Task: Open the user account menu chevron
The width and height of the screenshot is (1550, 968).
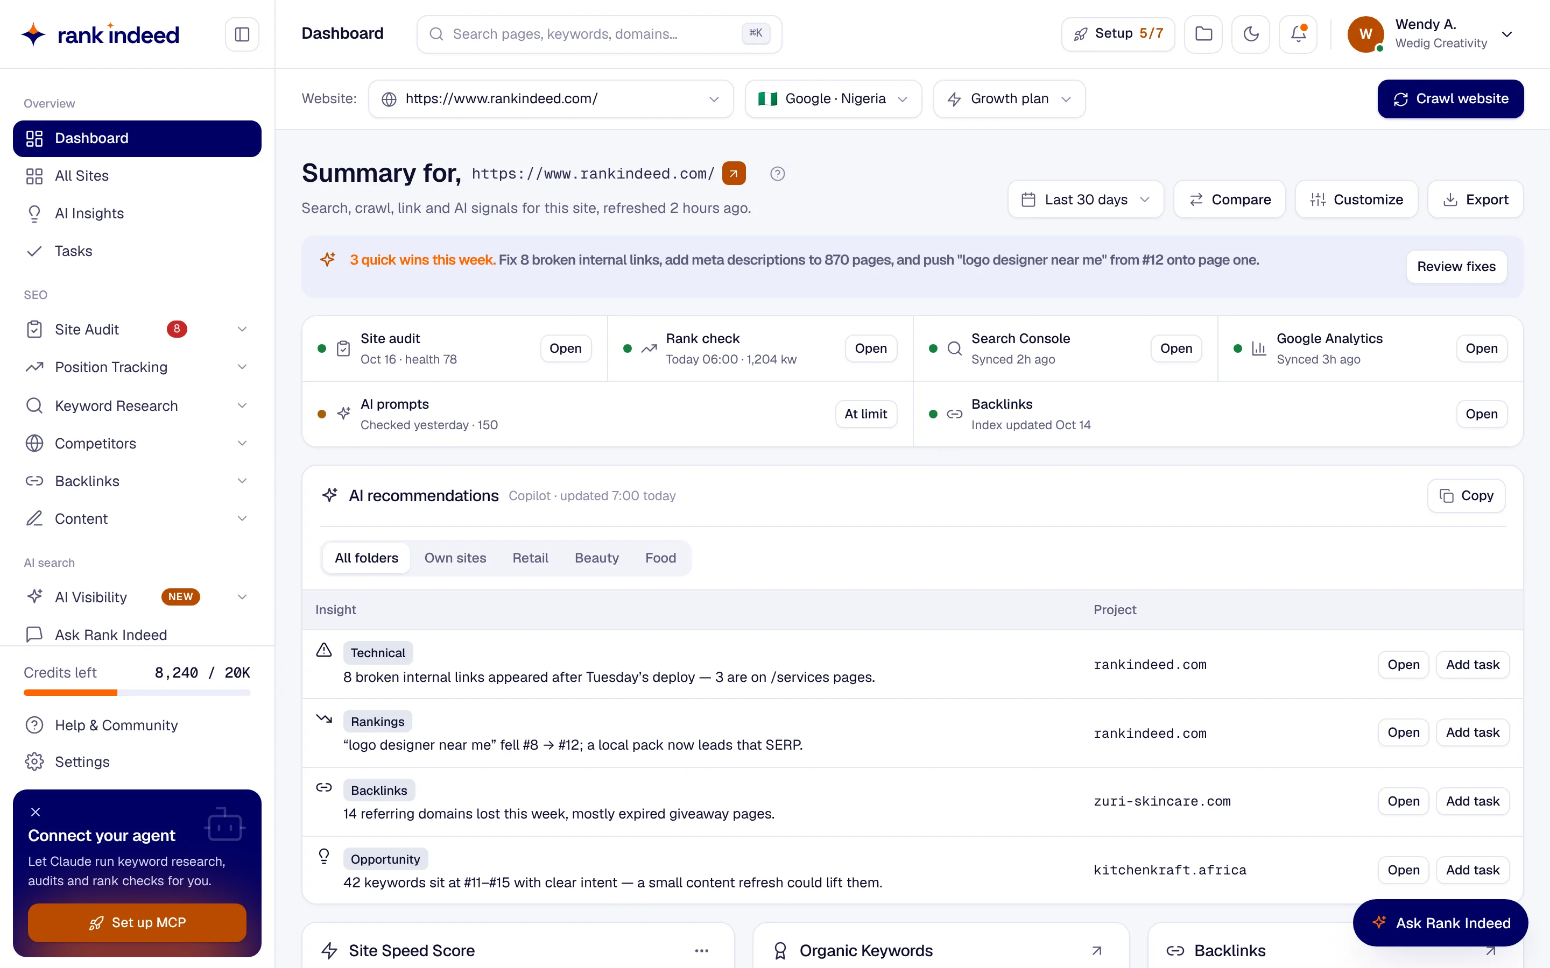Action: click(x=1507, y=34)
